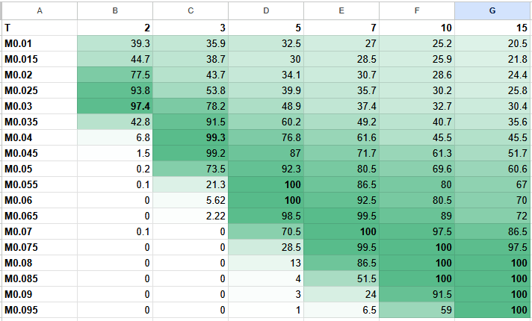532x321 pixels.
Task: Click cell with value 2.22
Action: (x=191, y=216)
